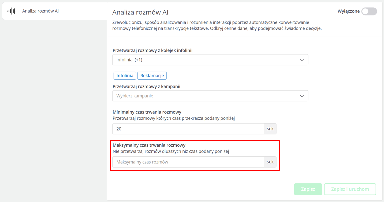This screenshot has width=384, height=202.
Task: Enable the Wyłączone toggle switch
Action: (369, 11)
